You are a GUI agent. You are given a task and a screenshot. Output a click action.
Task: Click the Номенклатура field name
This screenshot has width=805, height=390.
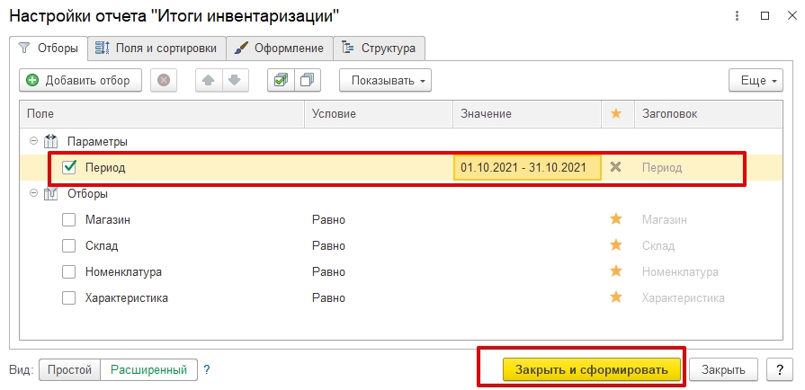coord(123,272)
